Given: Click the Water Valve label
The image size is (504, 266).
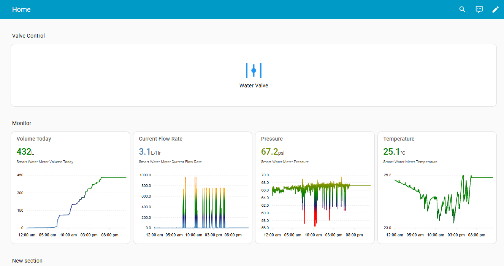Looking at the screenshot, I should click(254, 85).
